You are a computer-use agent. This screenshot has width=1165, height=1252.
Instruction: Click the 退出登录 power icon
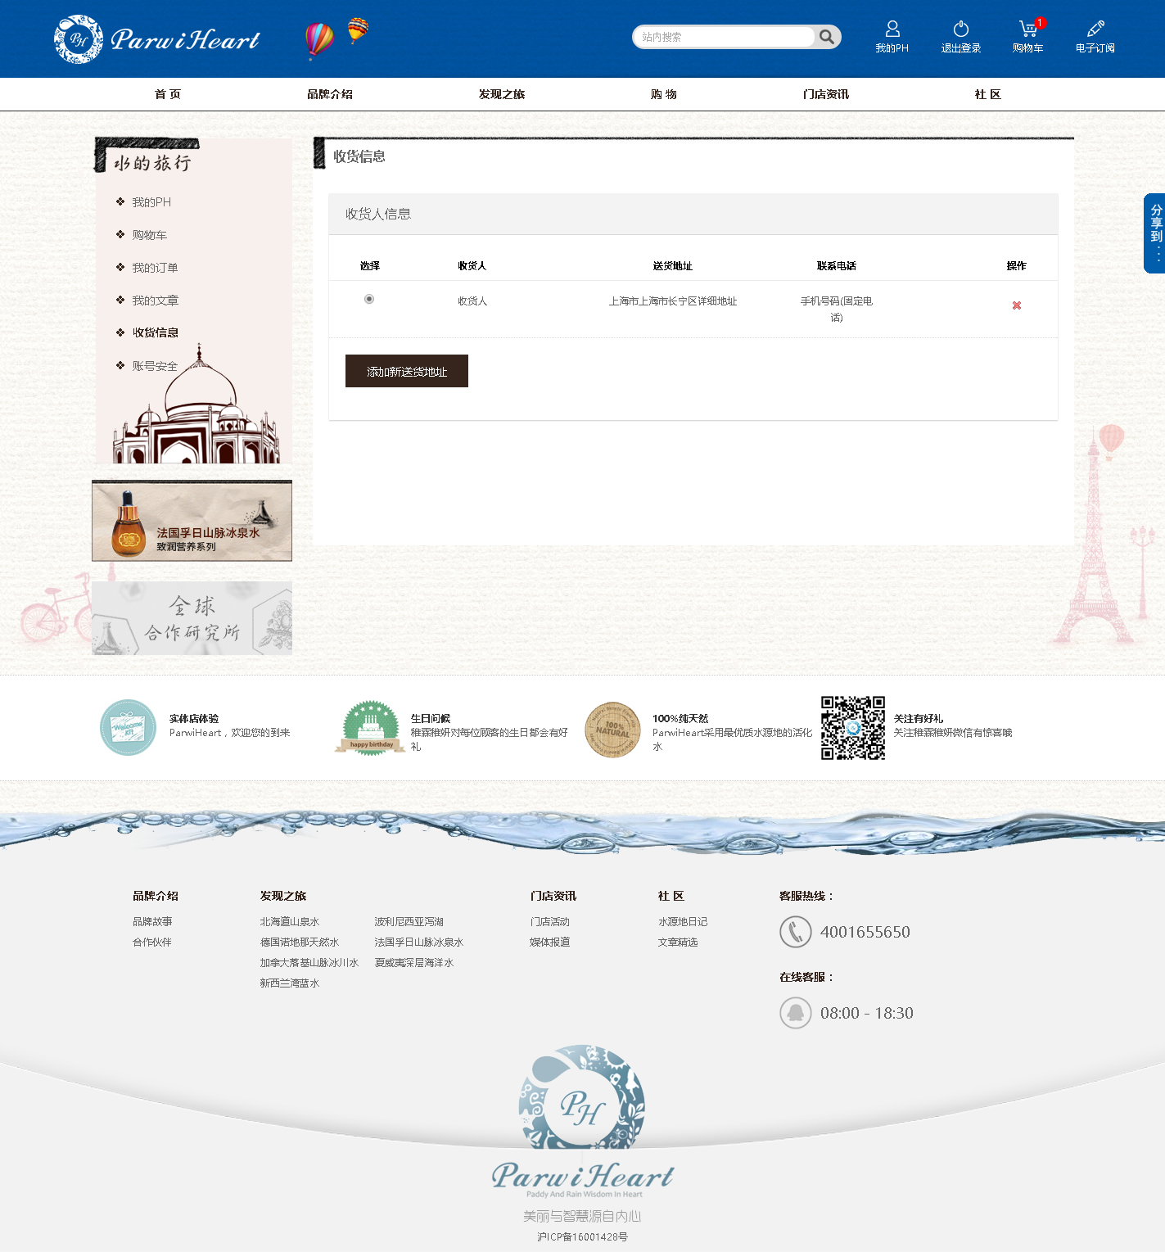[x=960, y=29]
